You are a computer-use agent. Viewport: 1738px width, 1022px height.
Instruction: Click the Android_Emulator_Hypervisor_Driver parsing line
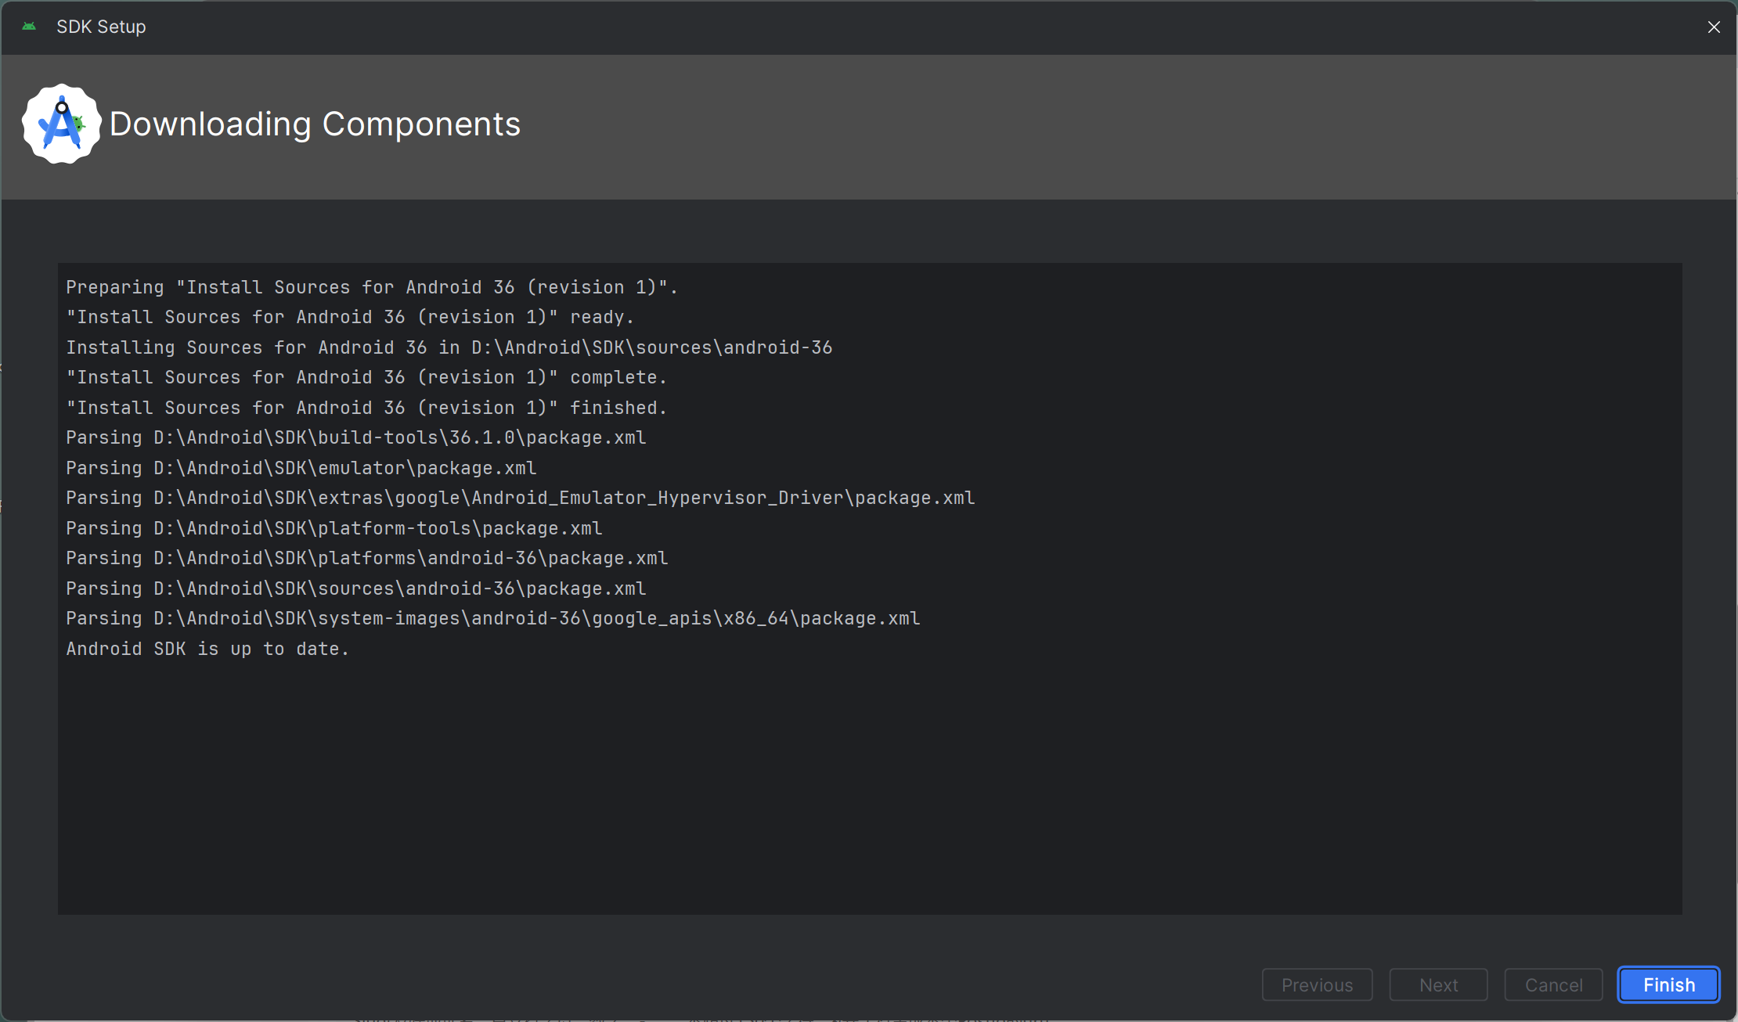(x=520, y=498)
